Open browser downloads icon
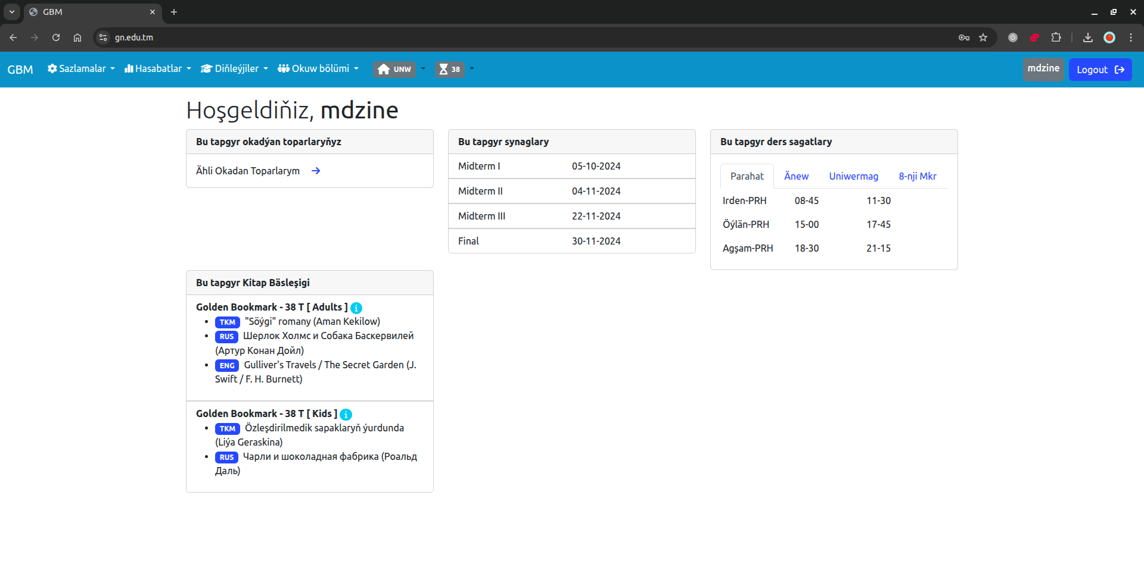This screenshot has height=586, width=1144. 1088,37
